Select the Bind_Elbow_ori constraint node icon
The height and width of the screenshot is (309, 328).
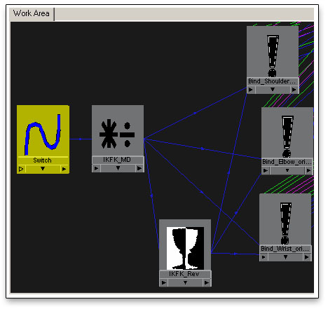click(287, 137)
